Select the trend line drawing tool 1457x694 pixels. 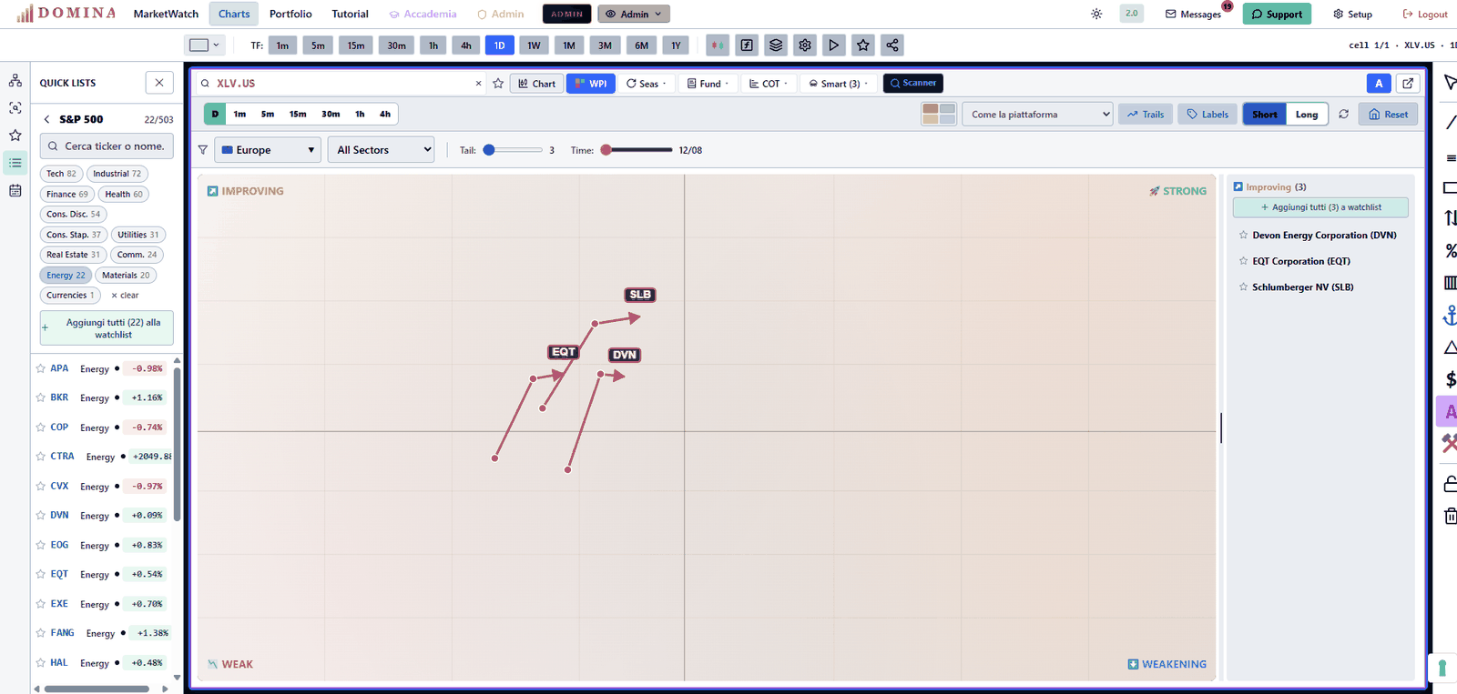point(1450,122)
